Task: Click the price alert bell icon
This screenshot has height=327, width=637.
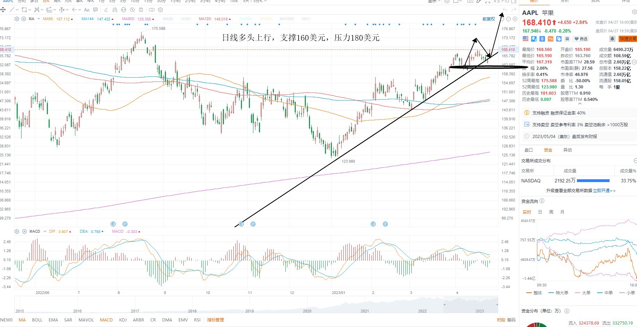Action: pos(612,39)
